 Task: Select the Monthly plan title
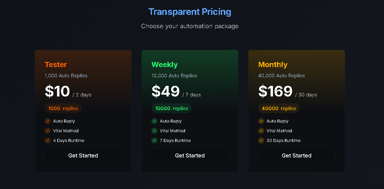point(273,65)
